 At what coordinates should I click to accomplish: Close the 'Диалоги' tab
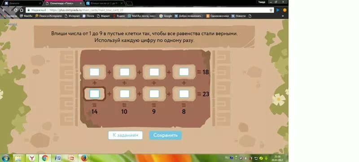click(40, 4)
